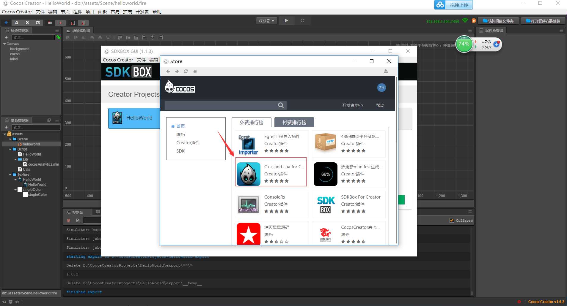Image resolution: width=567 pixels, height=306 pixels.
Task: Open the 4399 SDK plugin entry
Action: [x=348, y=144]
